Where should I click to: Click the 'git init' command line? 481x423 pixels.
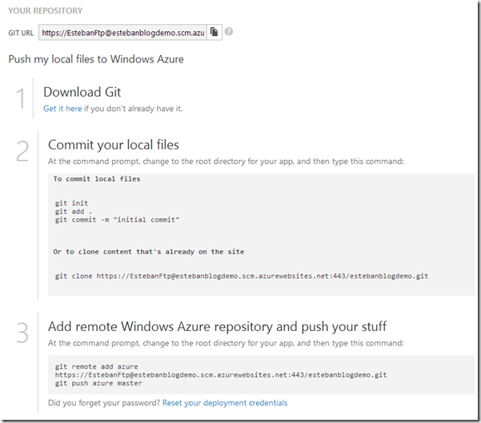pos(71,203)
